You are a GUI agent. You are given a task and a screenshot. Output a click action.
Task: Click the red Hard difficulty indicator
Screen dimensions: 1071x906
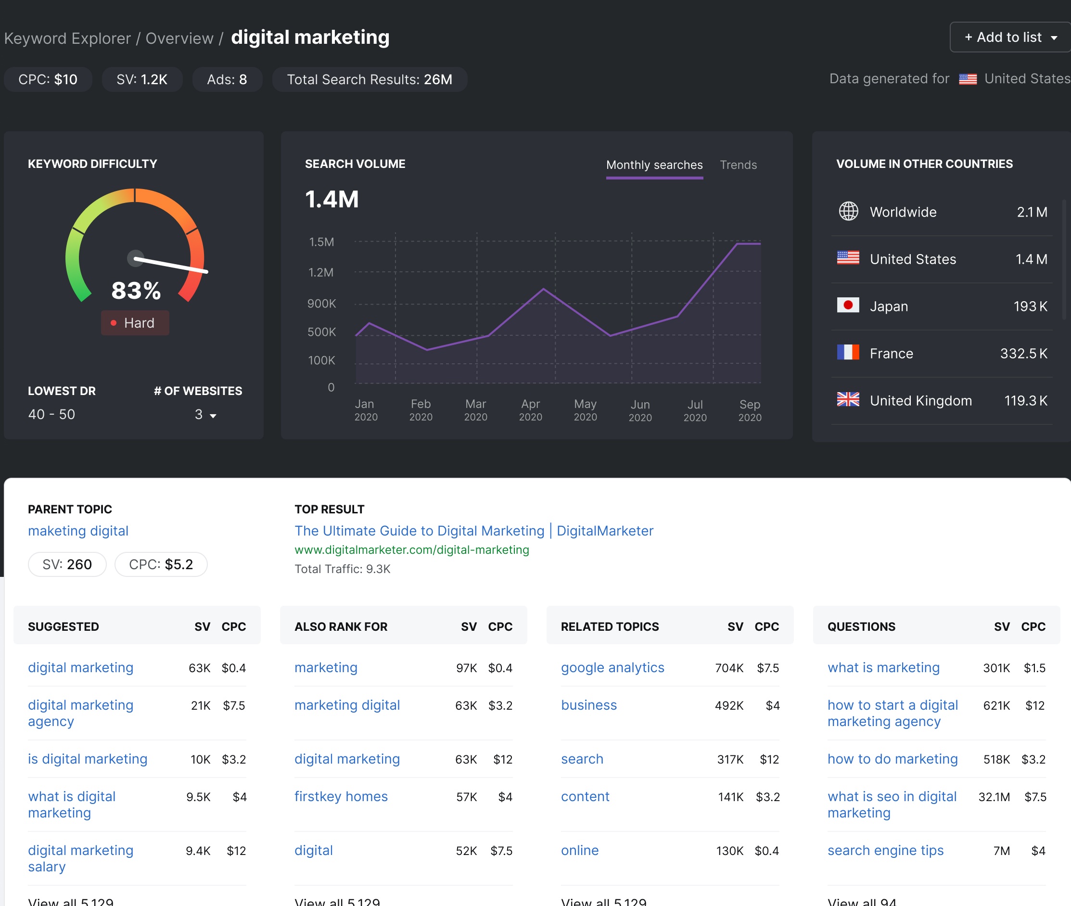click(135, 322)
